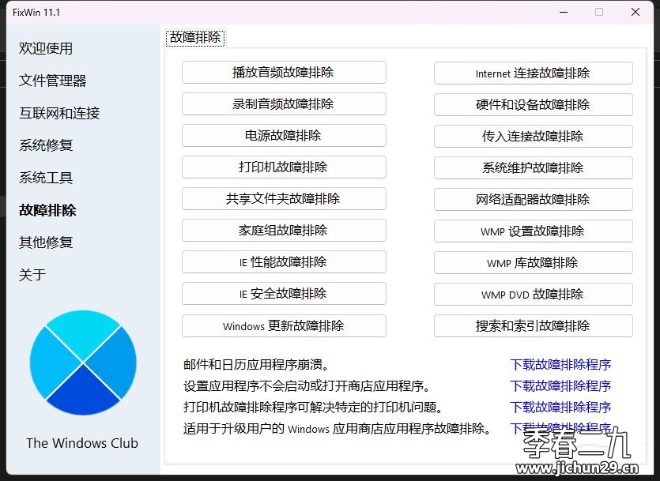Select 互联网和连接 in the sidebar
This screenshot has height=481, width=660.
(x=59, y=113)
